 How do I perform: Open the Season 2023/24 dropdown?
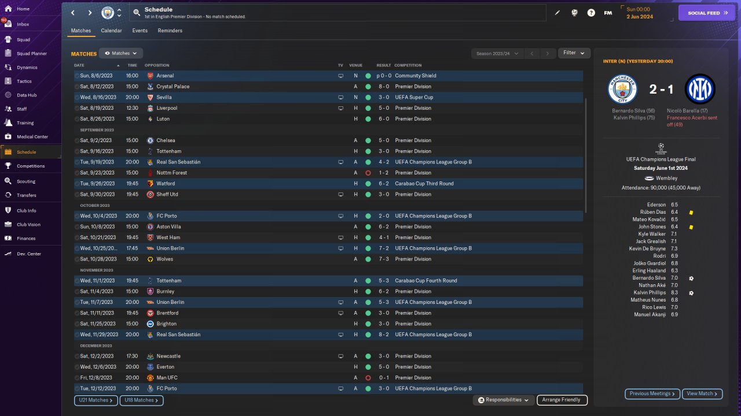[497, 53]
